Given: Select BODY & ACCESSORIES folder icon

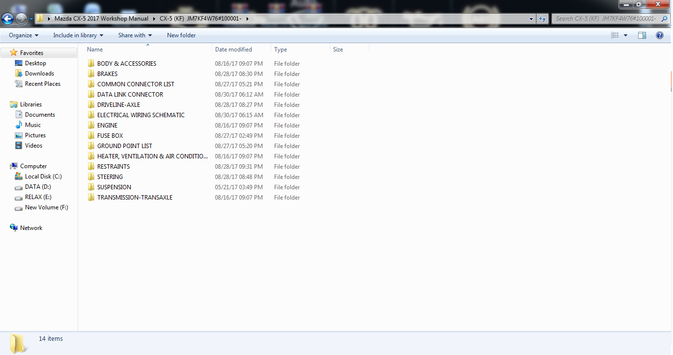Looking at the screenshot, I should point(91,64).
